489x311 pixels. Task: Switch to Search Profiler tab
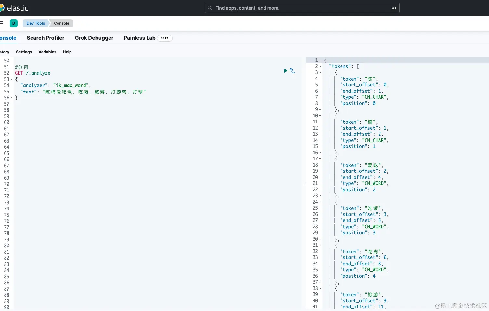pos(45,38)
